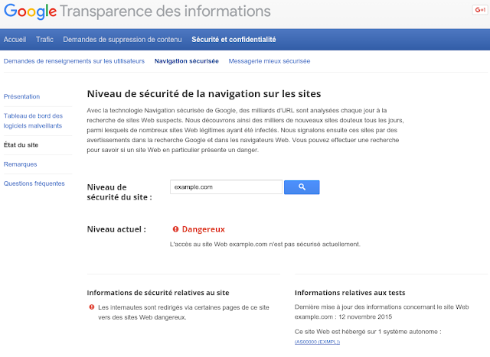The height and width of the screenshot is (357, 490).
Task: Click the Niveau de sécurité du site label
Action: 119,192
